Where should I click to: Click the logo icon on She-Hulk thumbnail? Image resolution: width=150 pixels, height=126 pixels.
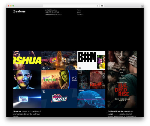pyautogui.click(x=44, y=72)
